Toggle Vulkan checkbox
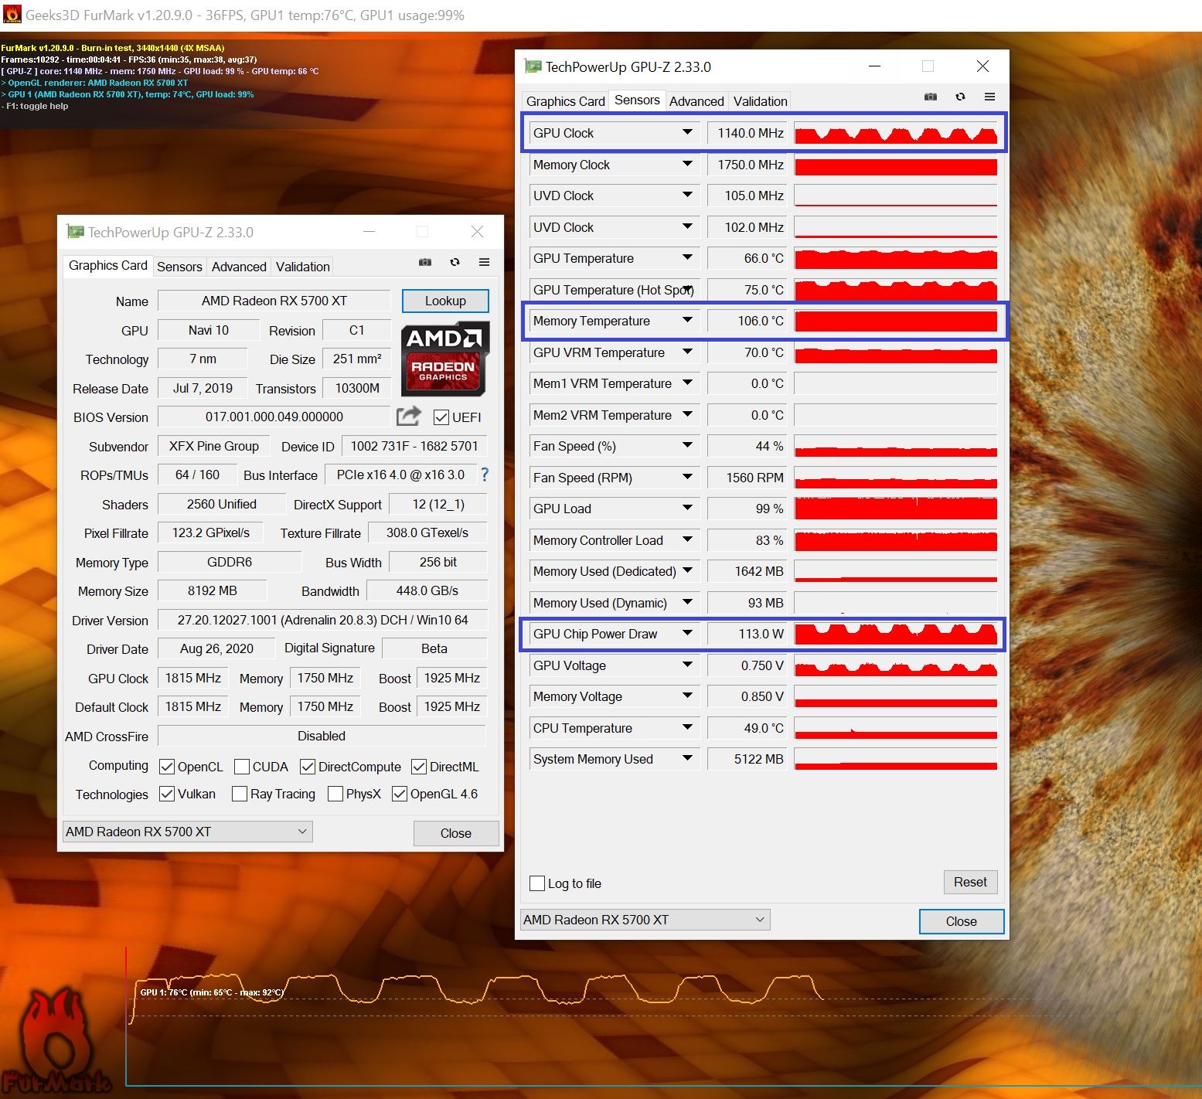This screenshot has height=1099, width=1202. pos(166,794)
